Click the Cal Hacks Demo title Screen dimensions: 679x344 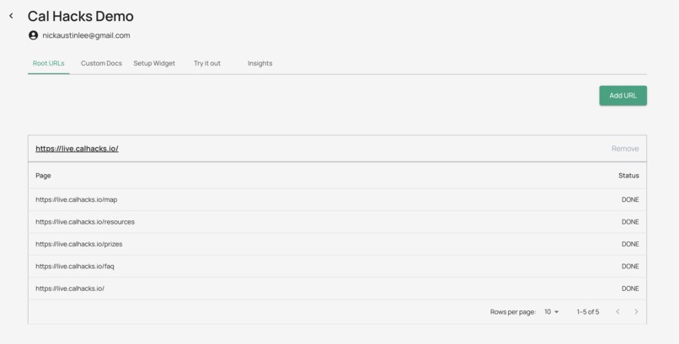click(x=81, y=17)
